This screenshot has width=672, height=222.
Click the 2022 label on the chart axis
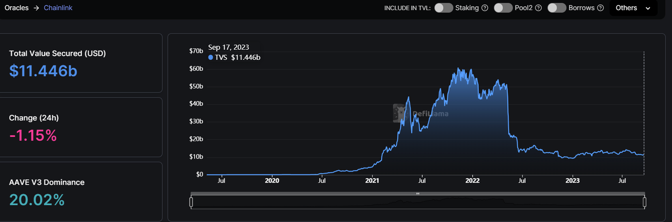pos(472,181)
